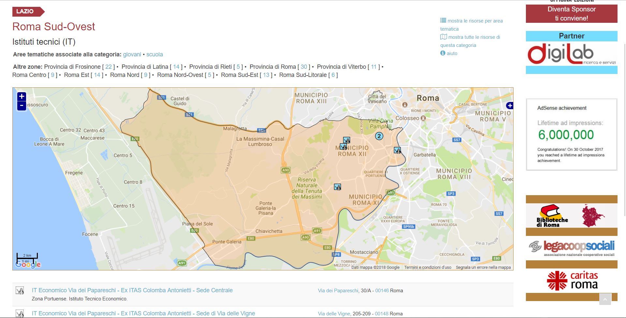Click Via delle Vigne address link
The image size is (626, 318).
click(334, 314)
